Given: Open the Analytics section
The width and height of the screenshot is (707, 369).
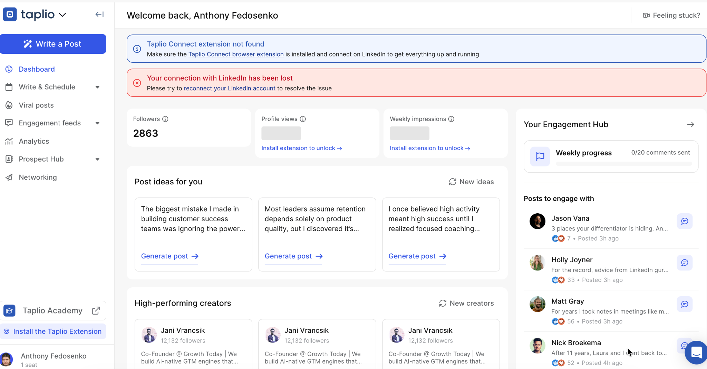Looking at the screenshot, I should tap(34, 141).
